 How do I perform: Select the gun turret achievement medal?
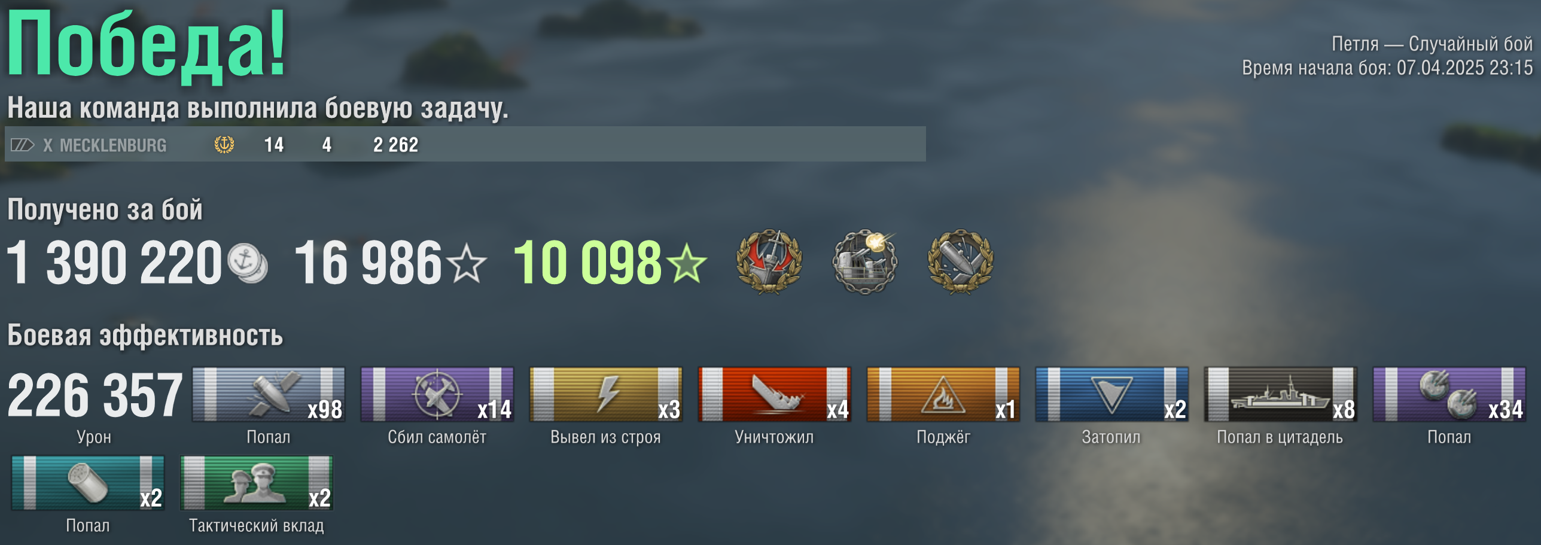pyautogui.click(x=864, y=261)
